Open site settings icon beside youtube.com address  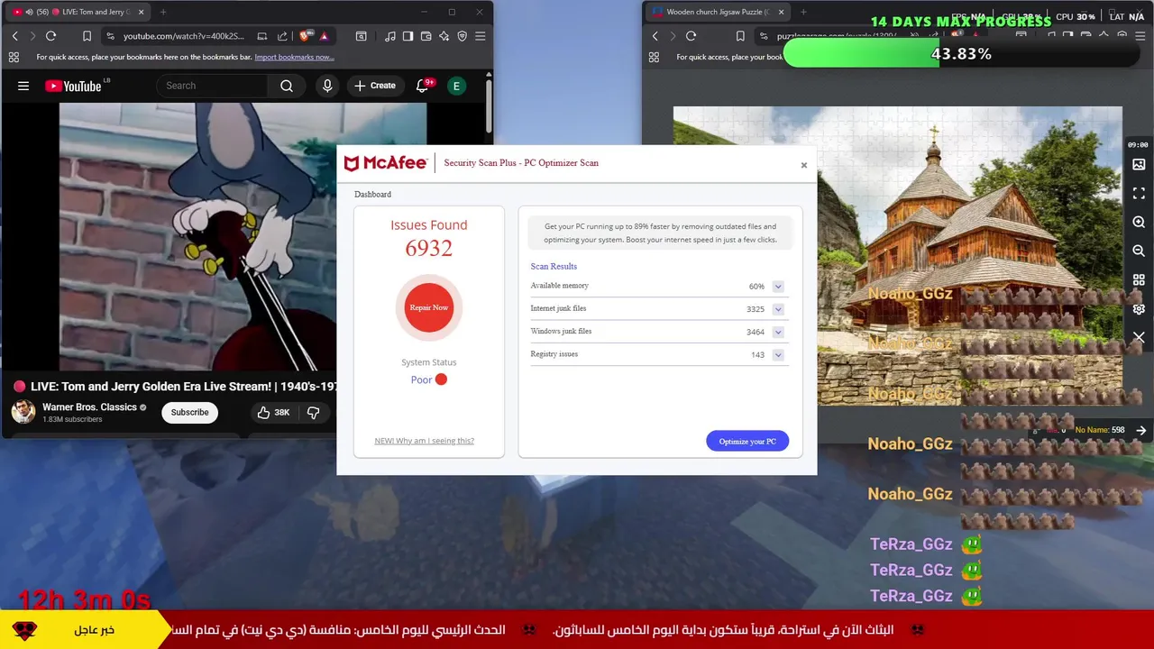click(x=110, y=36)
